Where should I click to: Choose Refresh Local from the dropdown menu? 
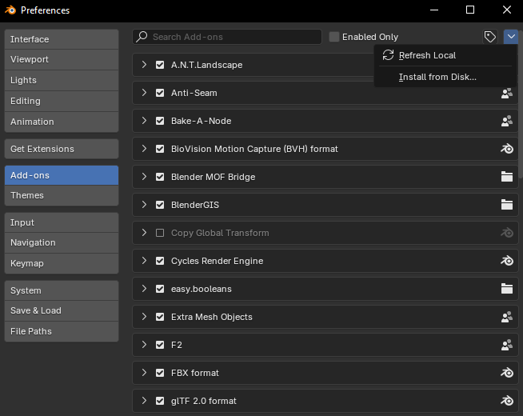pyautogui.click(x=427, y=55)
